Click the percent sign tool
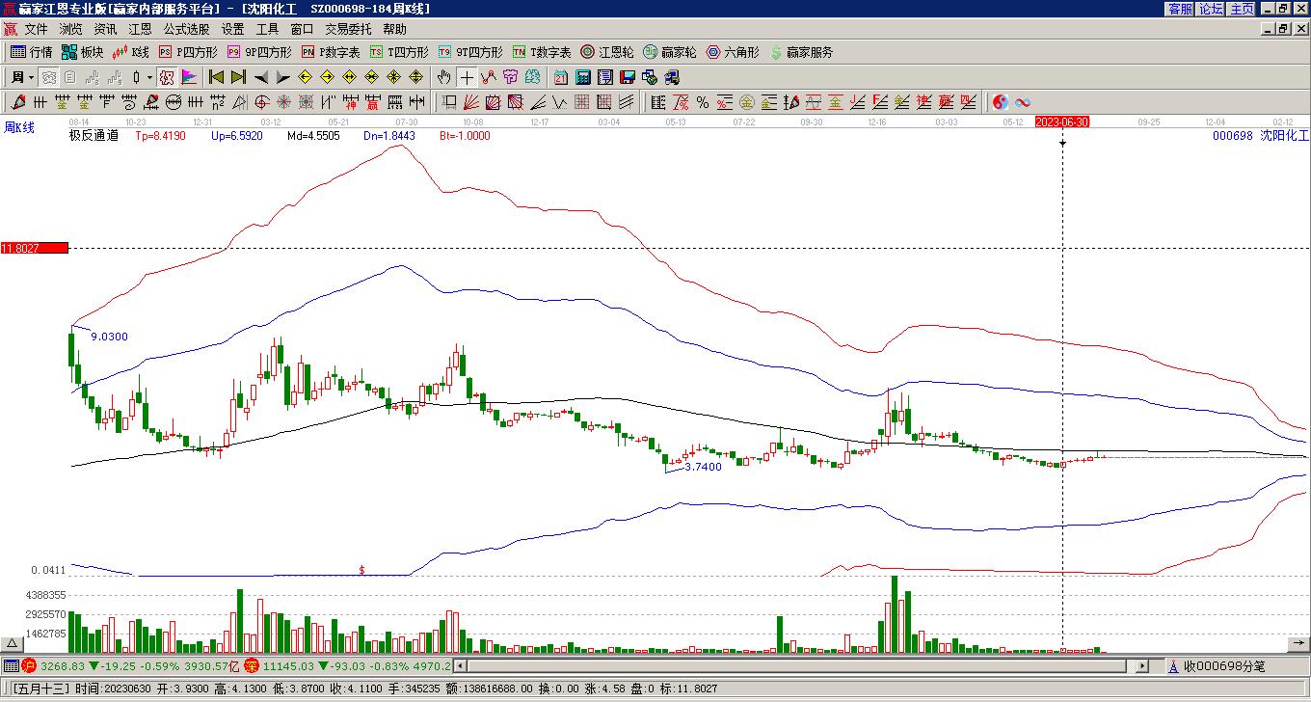Image resolution: width=1311 pixels, height=702 pixels. 703,102
